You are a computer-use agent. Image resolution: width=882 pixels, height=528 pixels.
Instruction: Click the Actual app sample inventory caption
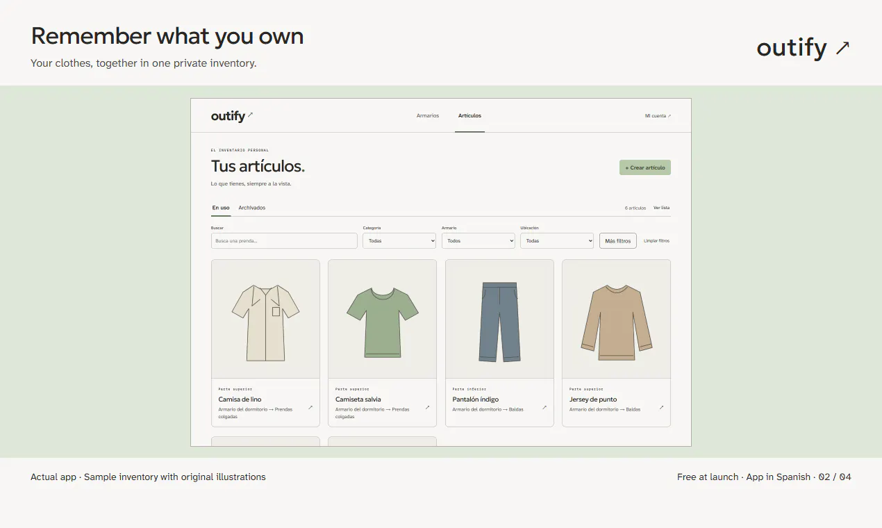(x=148, y=477)
